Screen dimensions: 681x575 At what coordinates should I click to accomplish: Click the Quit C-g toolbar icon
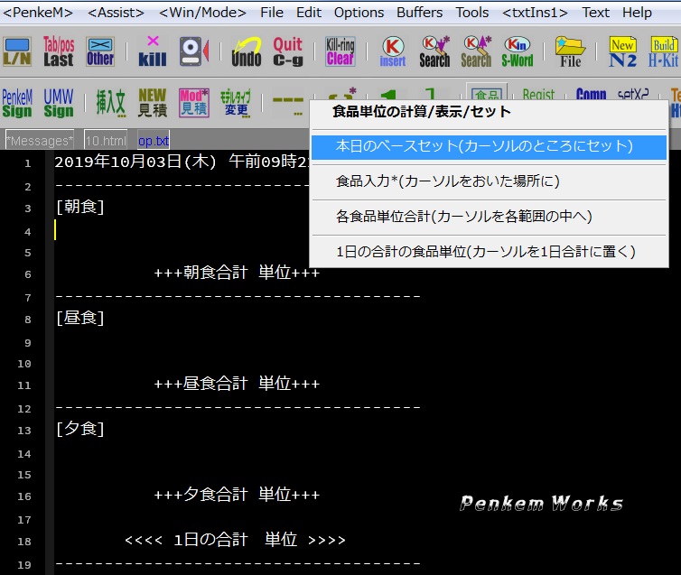288,51
